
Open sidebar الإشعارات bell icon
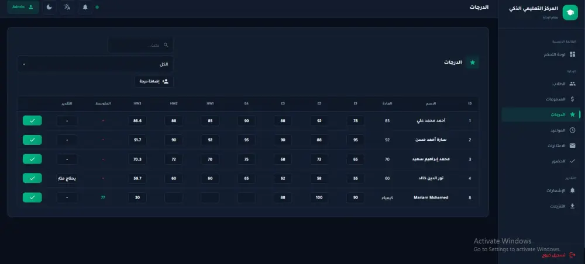point(572,190)
